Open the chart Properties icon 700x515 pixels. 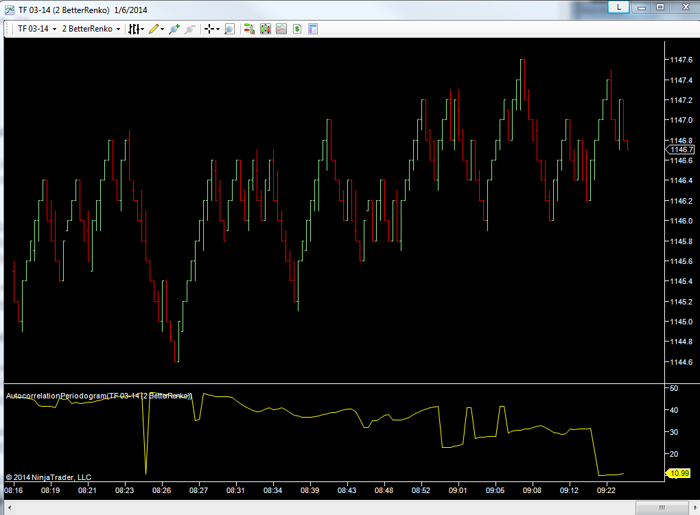point(313,29)
